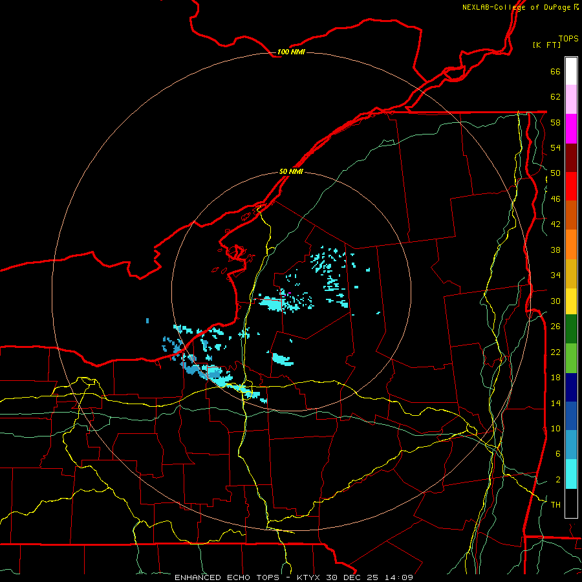Click the 'TH' legend label

click(555, 505)
